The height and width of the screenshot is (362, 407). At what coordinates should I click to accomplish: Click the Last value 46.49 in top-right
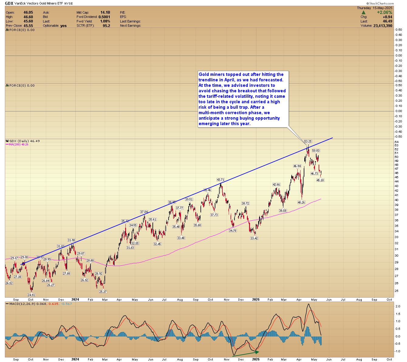point(388,21)
